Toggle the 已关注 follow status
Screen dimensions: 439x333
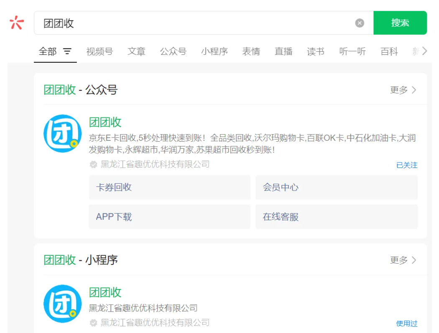tap(406, 165)
